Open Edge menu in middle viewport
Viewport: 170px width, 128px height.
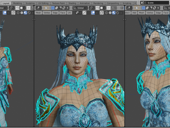point(55,13)
